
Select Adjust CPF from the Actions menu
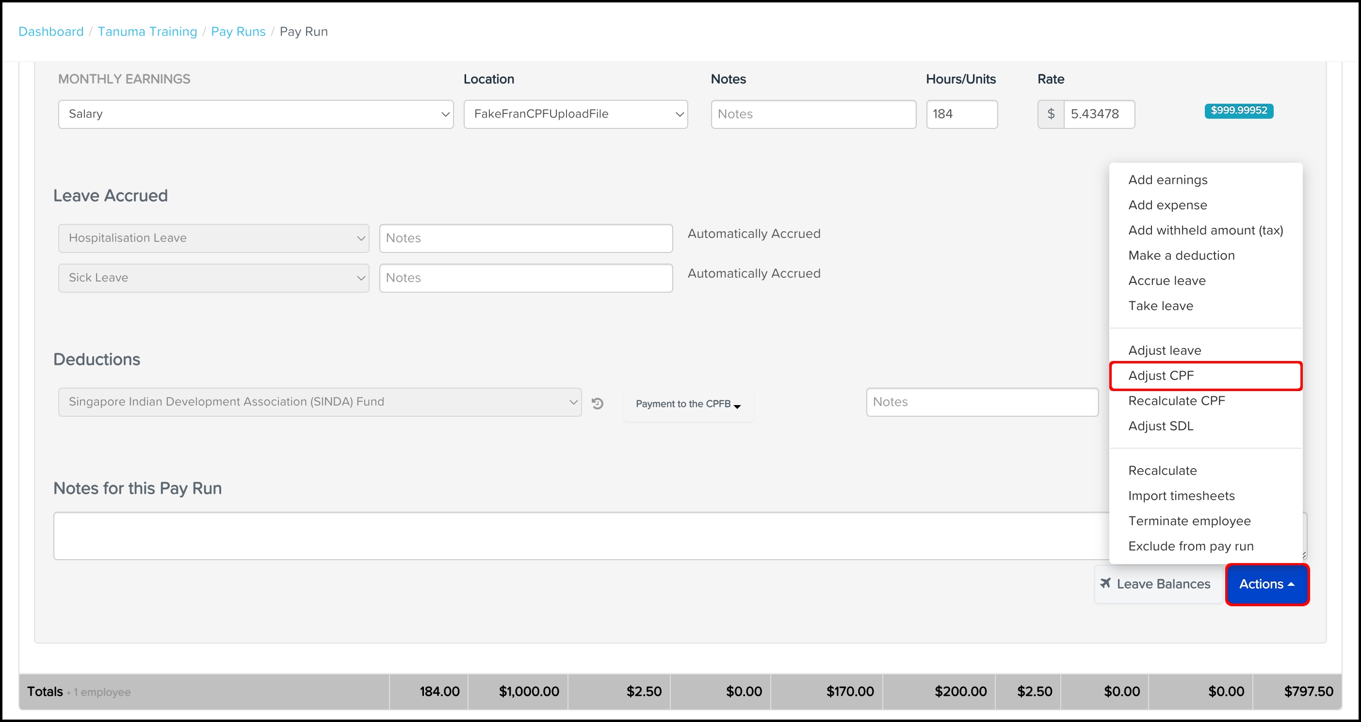(x=1161, y=376)
